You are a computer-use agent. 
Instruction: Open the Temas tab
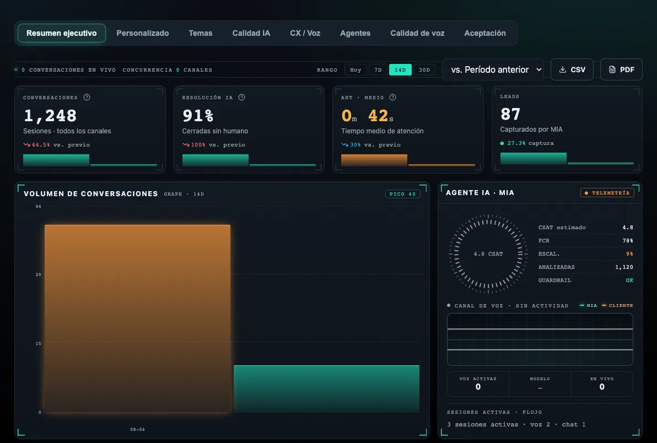tap(200, 33)
